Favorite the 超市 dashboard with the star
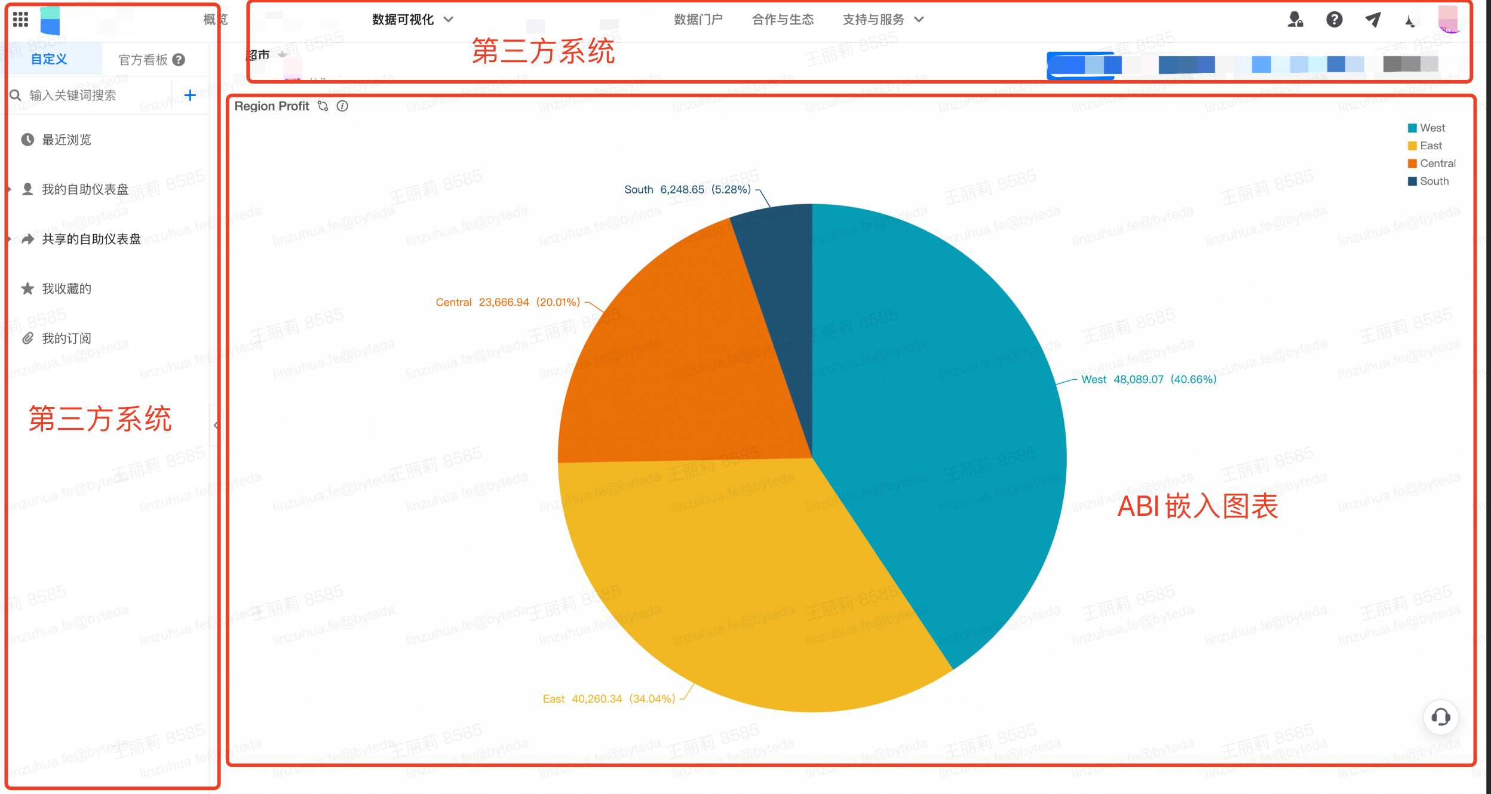Image resolution: width=1491 pixels, height=794 pixels. click(283, 54)
